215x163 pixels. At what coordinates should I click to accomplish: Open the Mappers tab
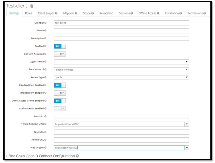pos(70,13)
